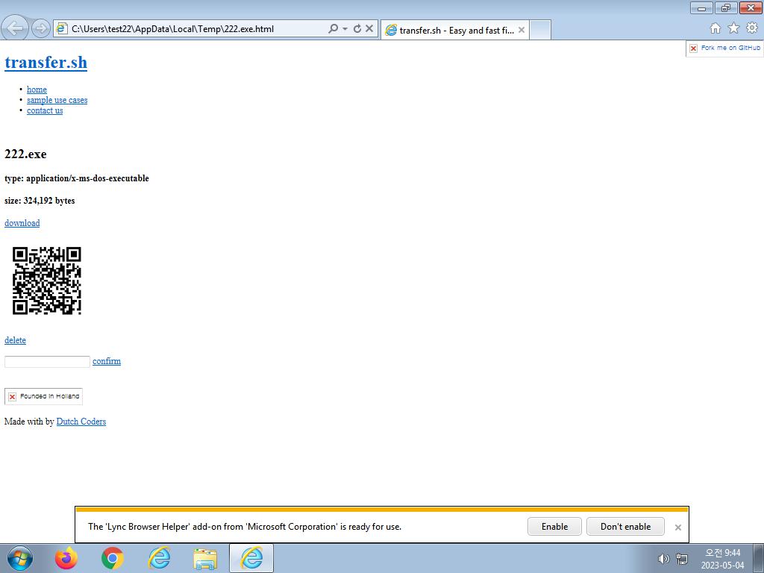This screenshot has height=573, width=764.
Task: Choose Don't enable for the add-on
Action: coord(625,527)
